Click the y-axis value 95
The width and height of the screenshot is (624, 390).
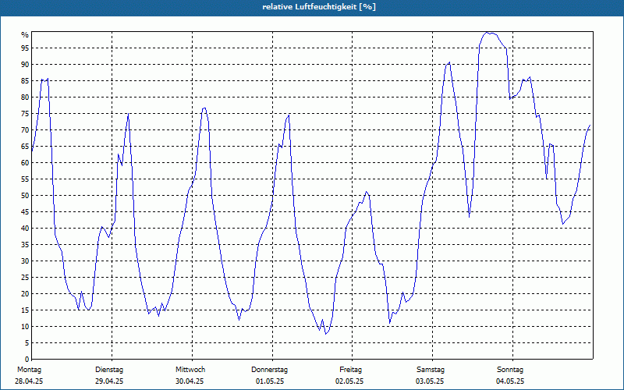point(25,48)
